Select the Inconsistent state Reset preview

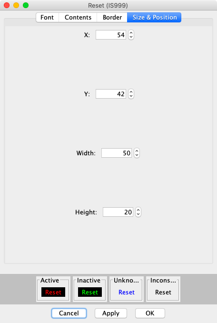pos(163,292)
